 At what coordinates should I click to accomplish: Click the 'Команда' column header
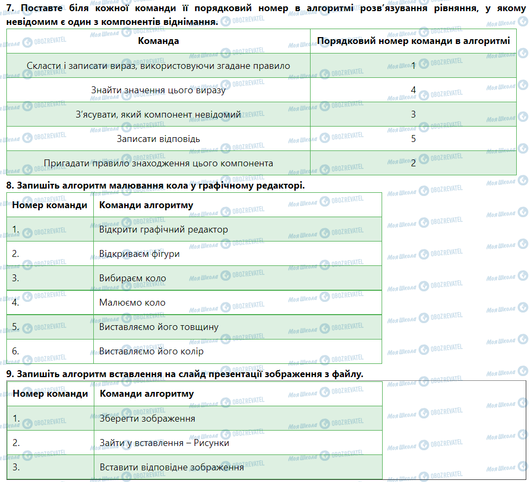[x=158, y=41]
